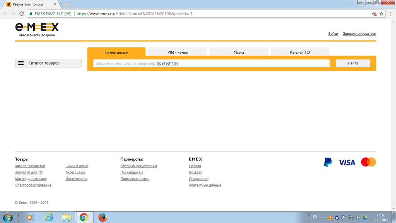Open AVG antivirus from the system tray
Screen dimensions: 396x223
(x=330, y=217)
